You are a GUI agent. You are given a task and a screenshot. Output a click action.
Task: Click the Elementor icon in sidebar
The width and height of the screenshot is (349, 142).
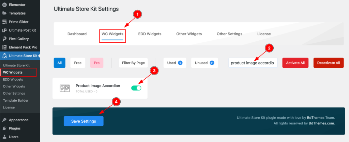[4, 5]
